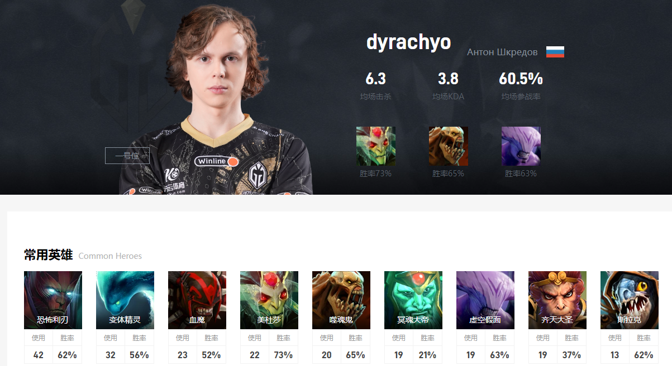Click the 一号位 position button
The height and width of the screenshot is (366, 672).
[127, 156]
